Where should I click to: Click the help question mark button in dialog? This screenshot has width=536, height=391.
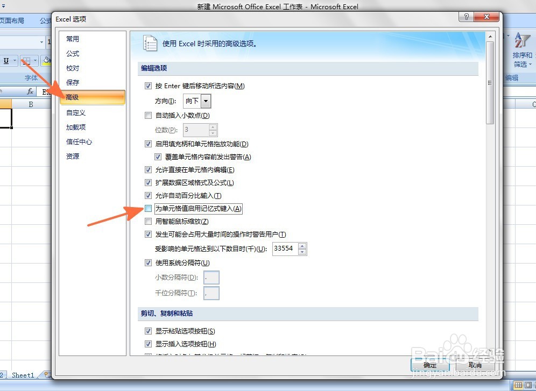tap(467, 17)
